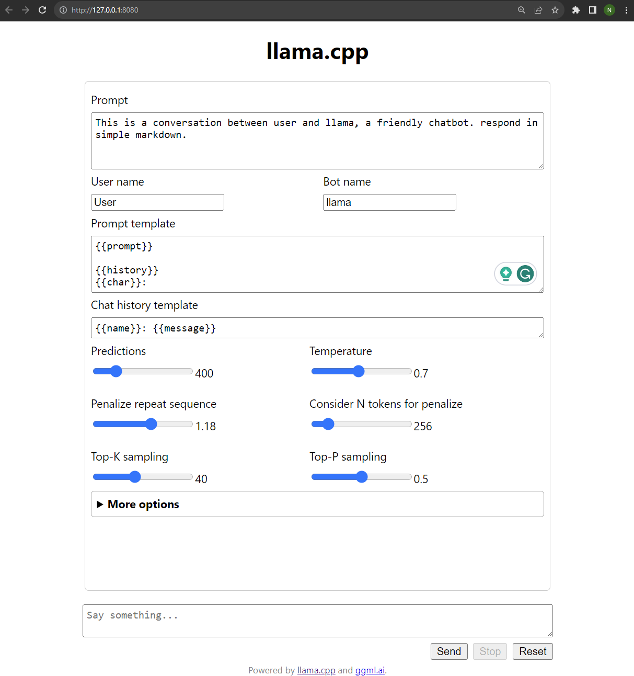This screenshot has height=676, width=634.
Task: Focus the Prompt template text area
Action: [x=317, y=264]
